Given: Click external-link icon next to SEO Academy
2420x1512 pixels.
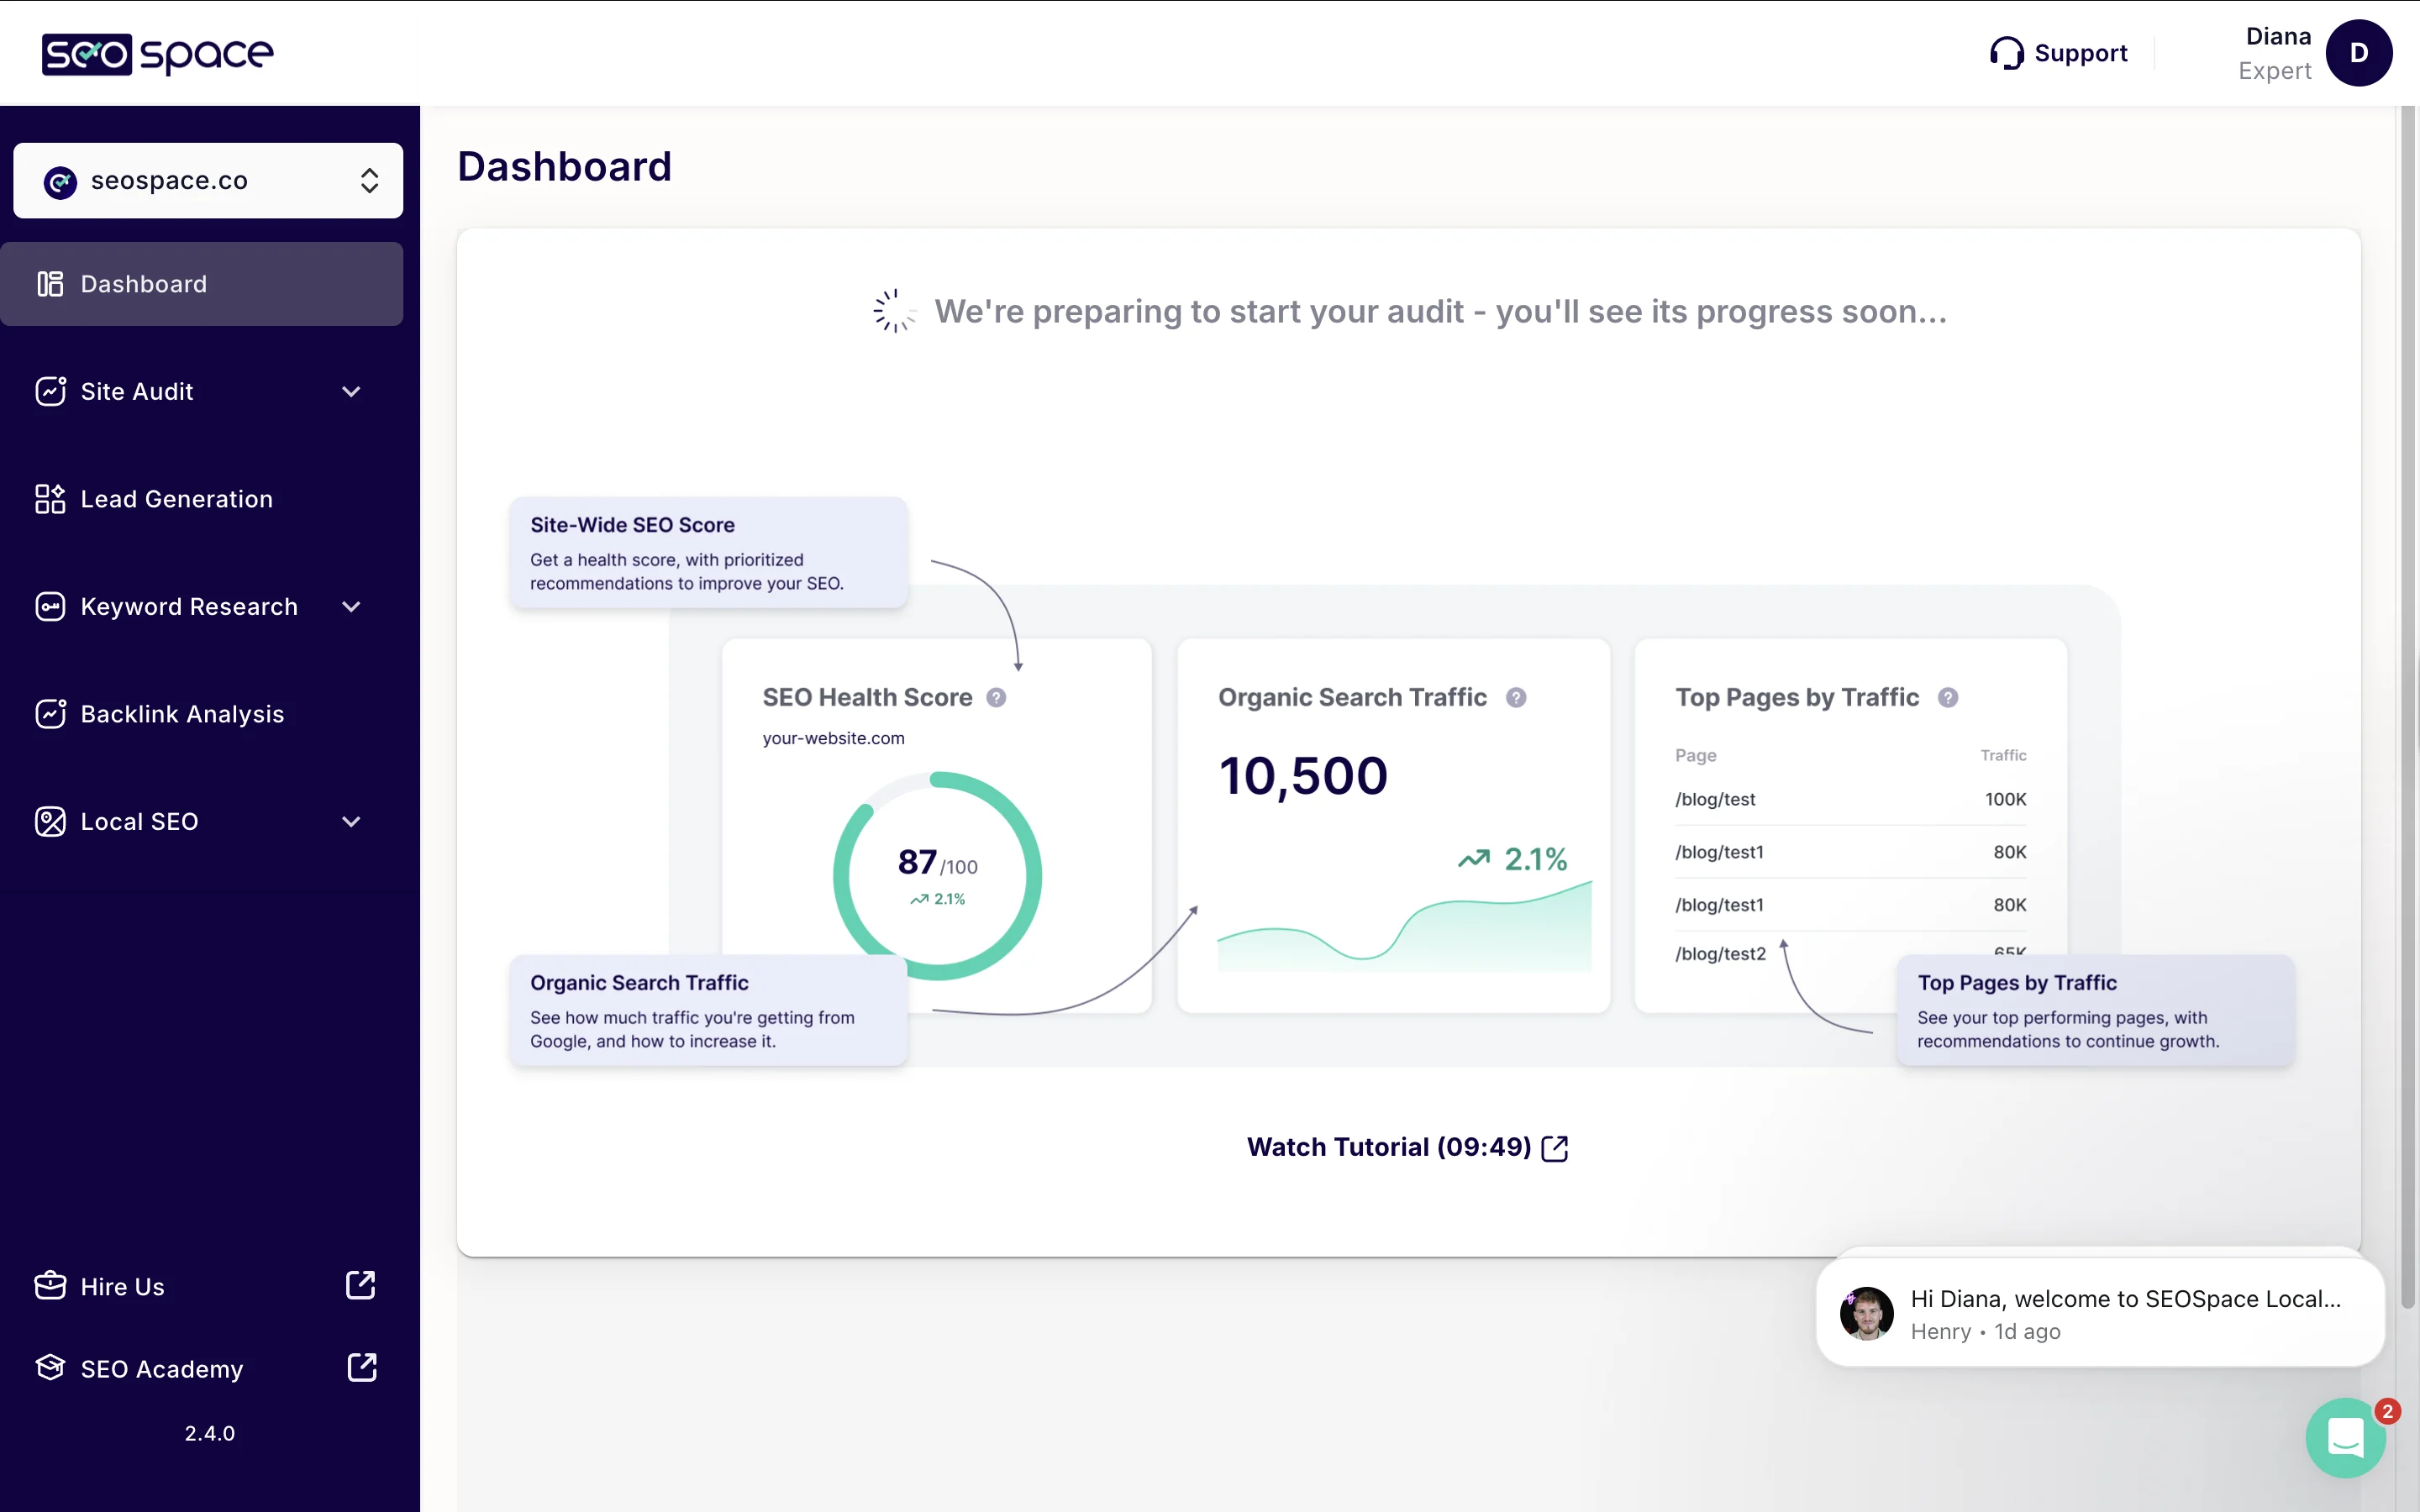Looking at the screenshot, I should [x=362, y=1367].
